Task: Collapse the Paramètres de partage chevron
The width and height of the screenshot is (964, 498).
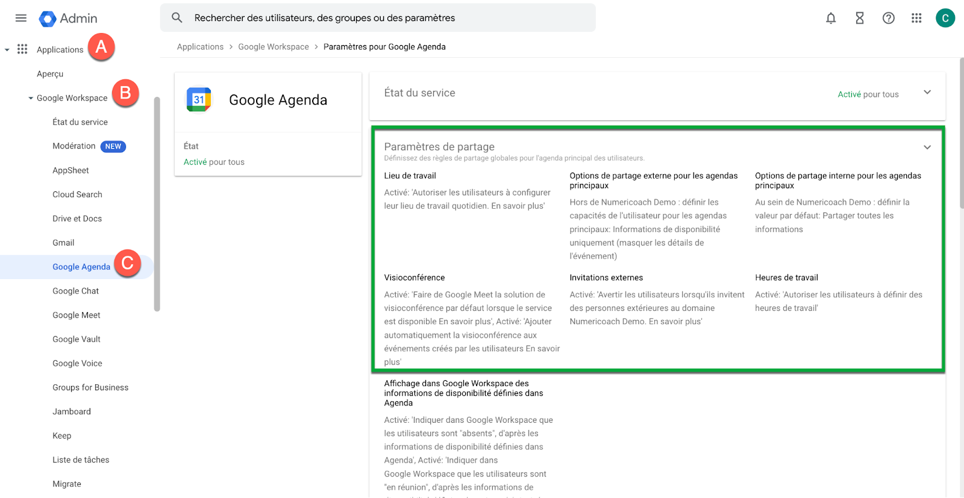Action: point(927,147)
